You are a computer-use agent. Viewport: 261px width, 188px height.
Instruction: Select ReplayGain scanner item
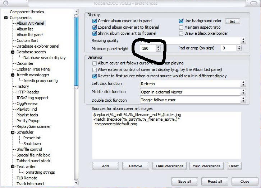point(33,126)
